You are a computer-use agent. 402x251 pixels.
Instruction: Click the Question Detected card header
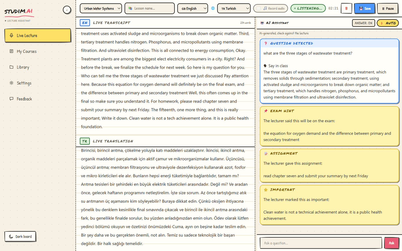point(329,43)
